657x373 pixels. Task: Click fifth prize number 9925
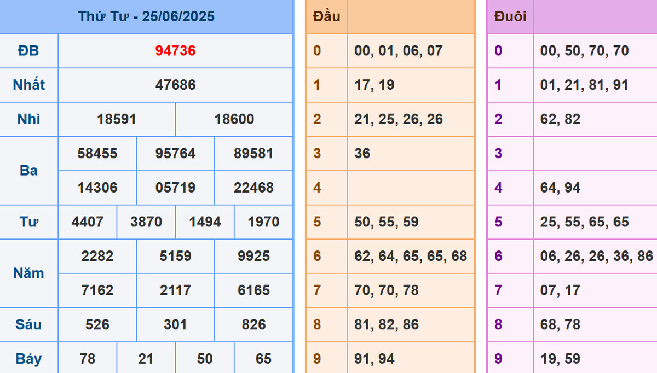click(x=253, y=256)
